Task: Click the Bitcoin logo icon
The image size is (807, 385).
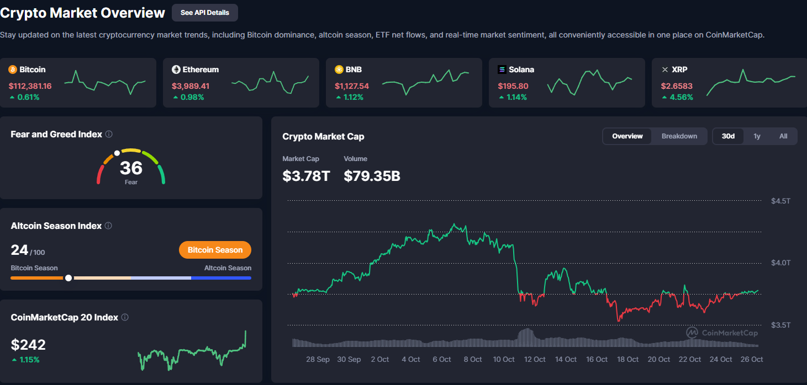Action: click(13, 69)
